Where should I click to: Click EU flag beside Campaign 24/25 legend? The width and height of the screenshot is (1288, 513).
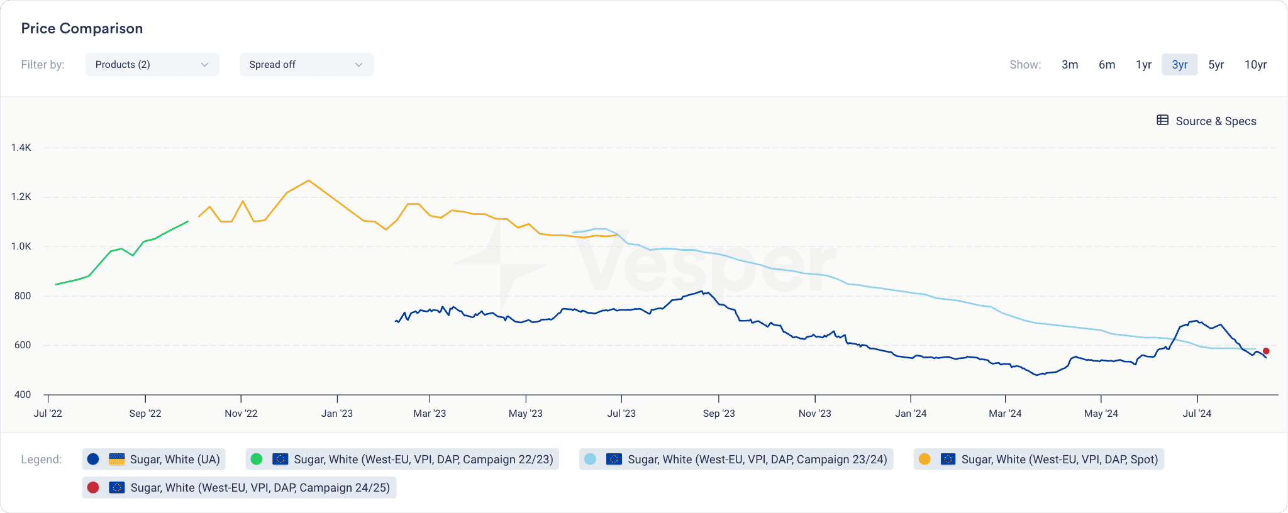click(x=116, y=488)
